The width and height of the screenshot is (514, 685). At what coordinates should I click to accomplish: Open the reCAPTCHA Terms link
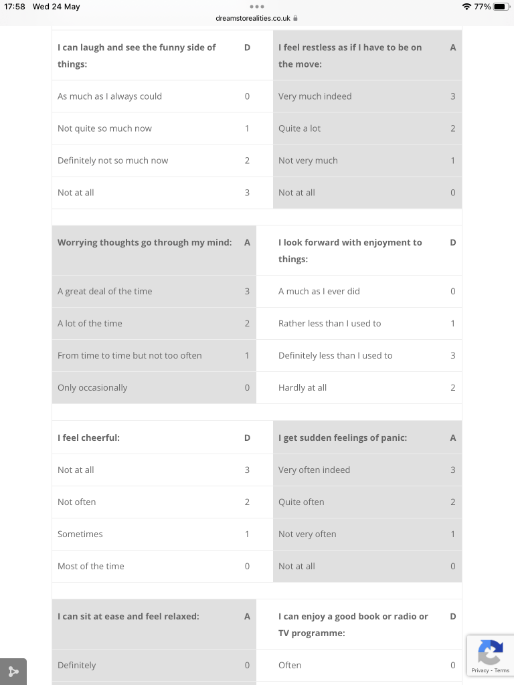click(x=502, y=670)
